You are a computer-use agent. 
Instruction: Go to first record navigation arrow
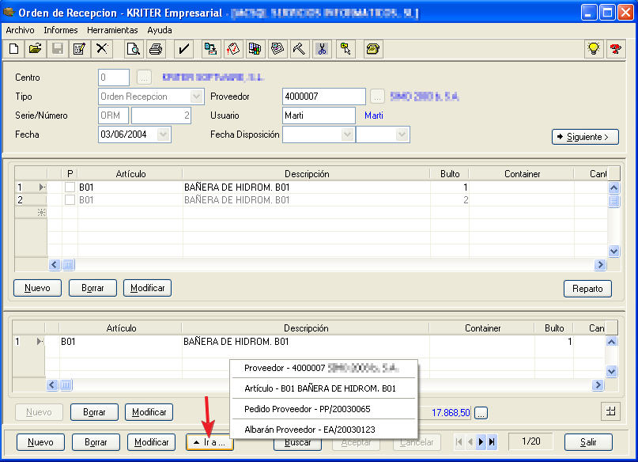click(x=459, y=441)
